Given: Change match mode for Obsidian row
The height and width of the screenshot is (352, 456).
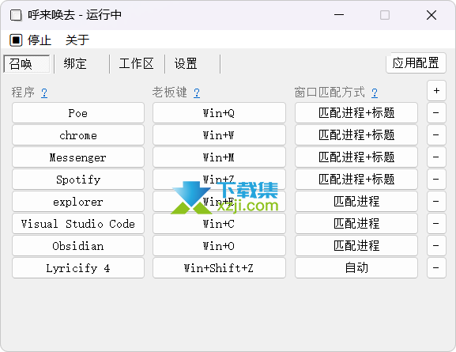Looking at the screenshot, I should 356,245.
